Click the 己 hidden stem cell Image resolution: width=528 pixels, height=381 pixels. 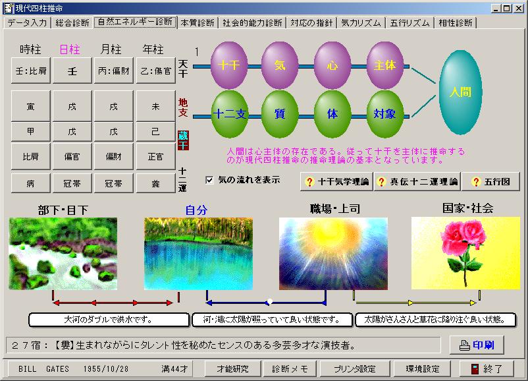pos(155,131)
